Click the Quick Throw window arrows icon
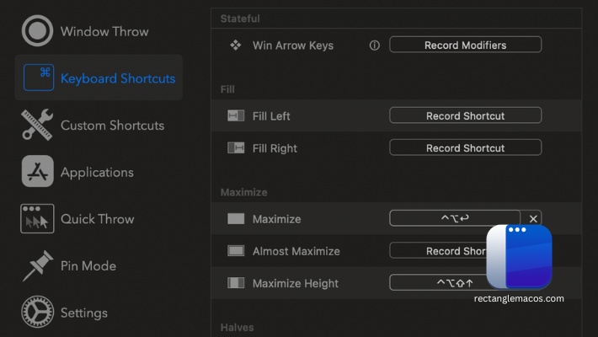Viewport: 598px width, 337px height. [x=37, y=218]
